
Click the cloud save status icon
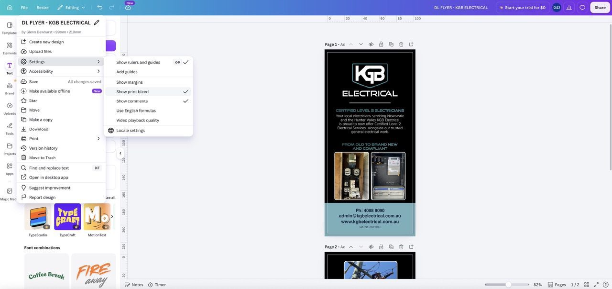pos(128,8)
